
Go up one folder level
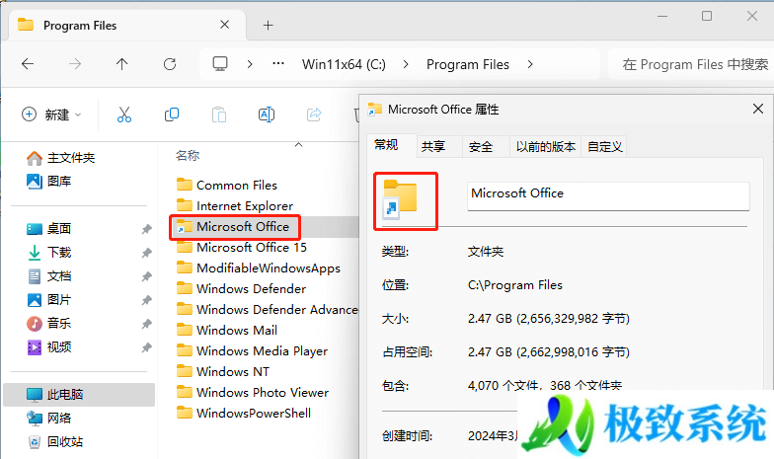click(x=122, y=63)
